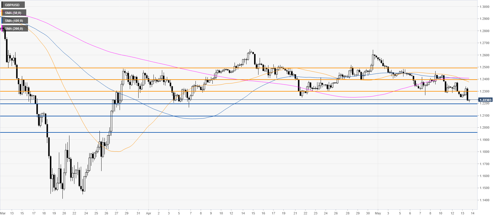The height and width of the screenshot is (217, 498).
Task: Click the 1.2000 price axis label
Action: 484,127
